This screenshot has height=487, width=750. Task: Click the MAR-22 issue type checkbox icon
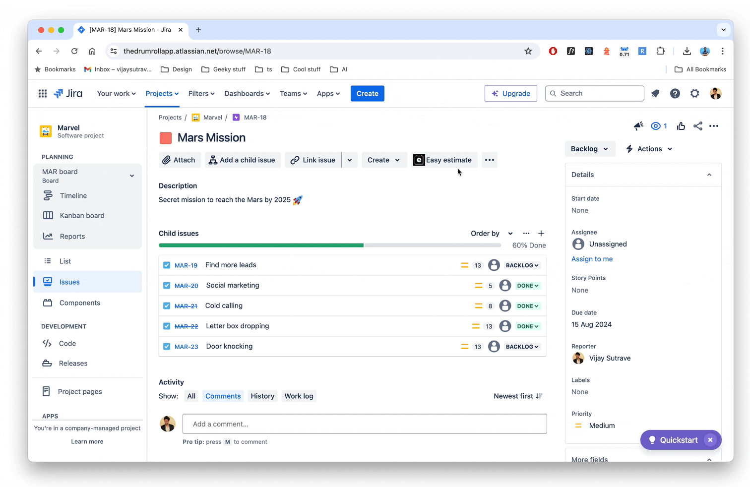pos(167,326)
